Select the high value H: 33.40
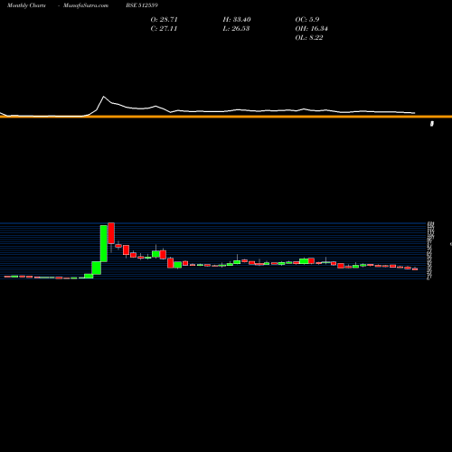This screenshot has width=452, height=452. [x=237, y=20]
